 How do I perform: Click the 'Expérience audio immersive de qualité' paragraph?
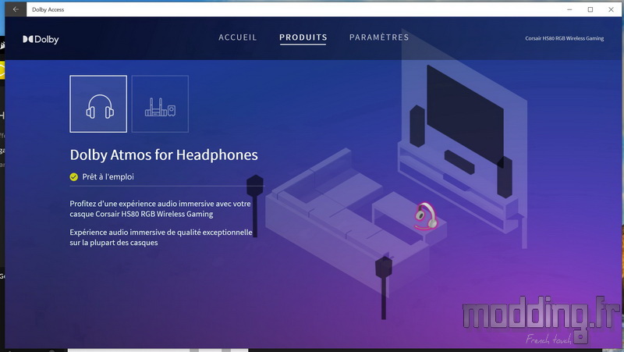(x=161, y=237)
